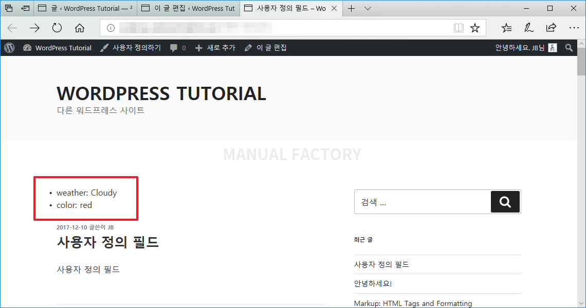Go to browser Home page
Screen dimensions: 586x308
click(x=80, y=28)
